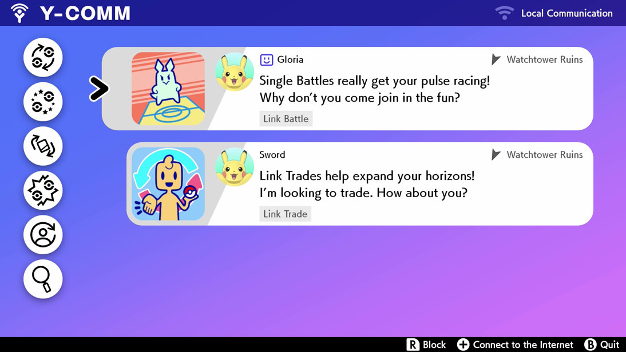Select Sword's Link Trades stamp message
This screenshot has width=626, height=352.
[x=360, y=184]
